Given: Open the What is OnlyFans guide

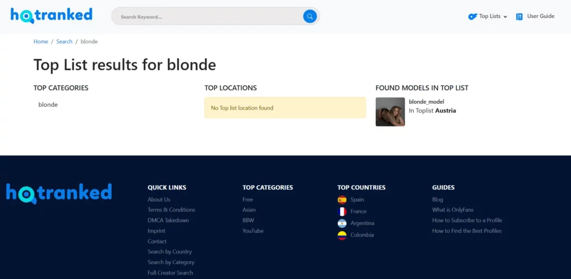Looking at the screenshot, I should pos(452,210).
